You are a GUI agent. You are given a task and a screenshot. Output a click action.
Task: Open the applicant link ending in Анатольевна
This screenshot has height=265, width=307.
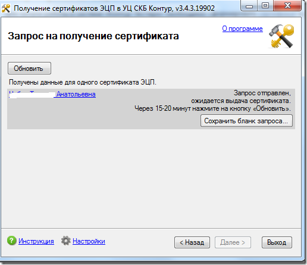(x=52, y=94)
